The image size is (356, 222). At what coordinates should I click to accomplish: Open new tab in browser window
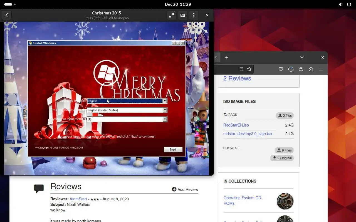[x=226, y=58]
